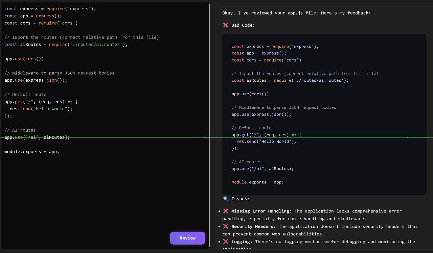Click 'app.use(cors())' in the review code block
The width and height of the screenshot is (433, 253).
250,94
